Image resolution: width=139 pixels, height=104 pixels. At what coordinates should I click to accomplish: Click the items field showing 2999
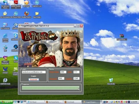[63, 72]
